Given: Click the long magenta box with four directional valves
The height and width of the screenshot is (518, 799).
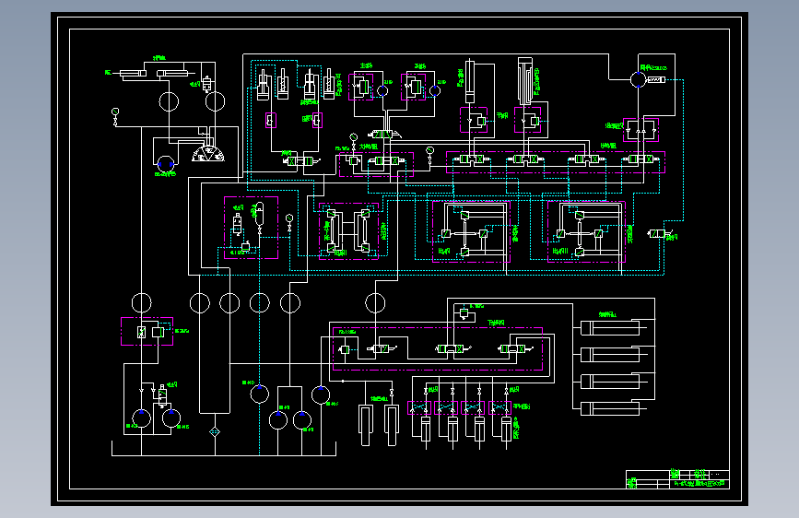Looking at the screenshot, I should [556, 162].
